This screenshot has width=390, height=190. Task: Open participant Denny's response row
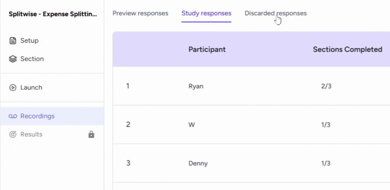click(x=198, y=164)
